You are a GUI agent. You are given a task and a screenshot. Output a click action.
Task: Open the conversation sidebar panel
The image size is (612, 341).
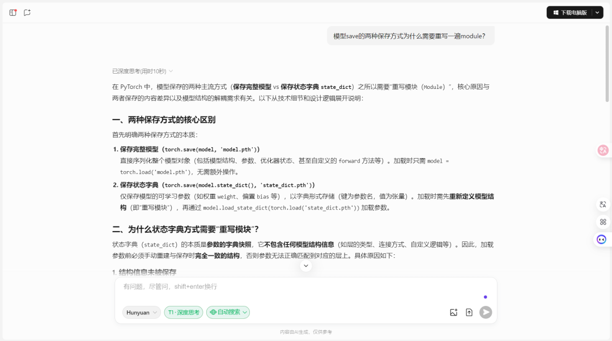(12, 12)
